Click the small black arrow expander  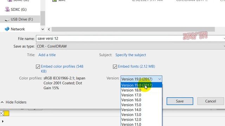pyautogui.click(x=2, y=121)
